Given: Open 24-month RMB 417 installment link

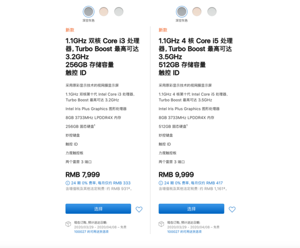Looking at the screenshot, I should click(x=193, y=183).
